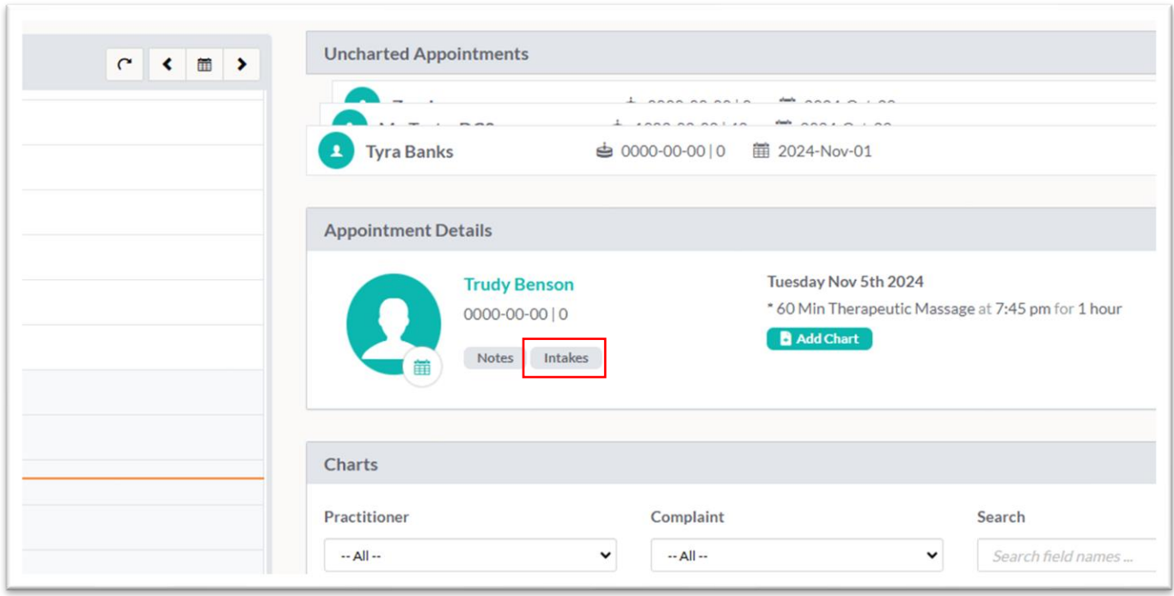The image size is (1174, 596).
Task: Expand the Complaint dropdown
Action: click(796, 556)
